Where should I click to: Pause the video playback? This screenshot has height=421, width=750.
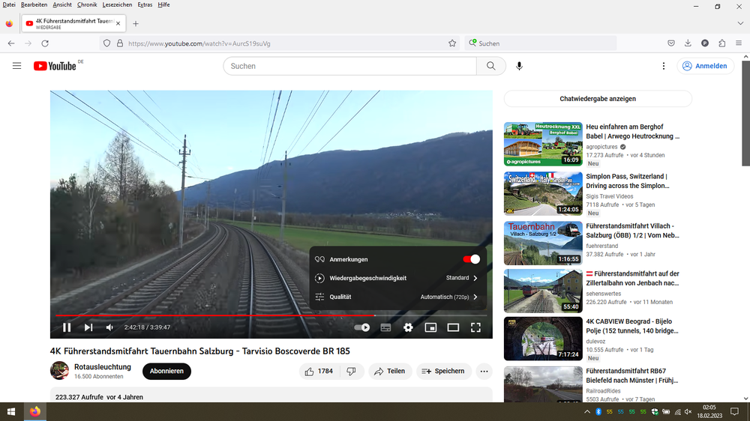pyautogui.click(x=67, y=327)
